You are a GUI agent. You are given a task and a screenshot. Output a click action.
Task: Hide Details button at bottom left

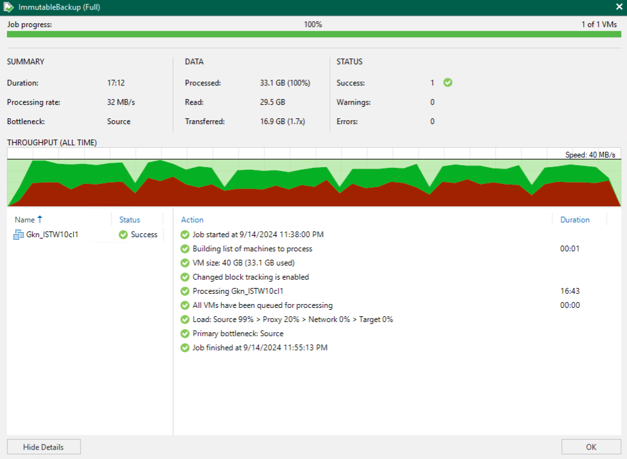tap(44, 447)
